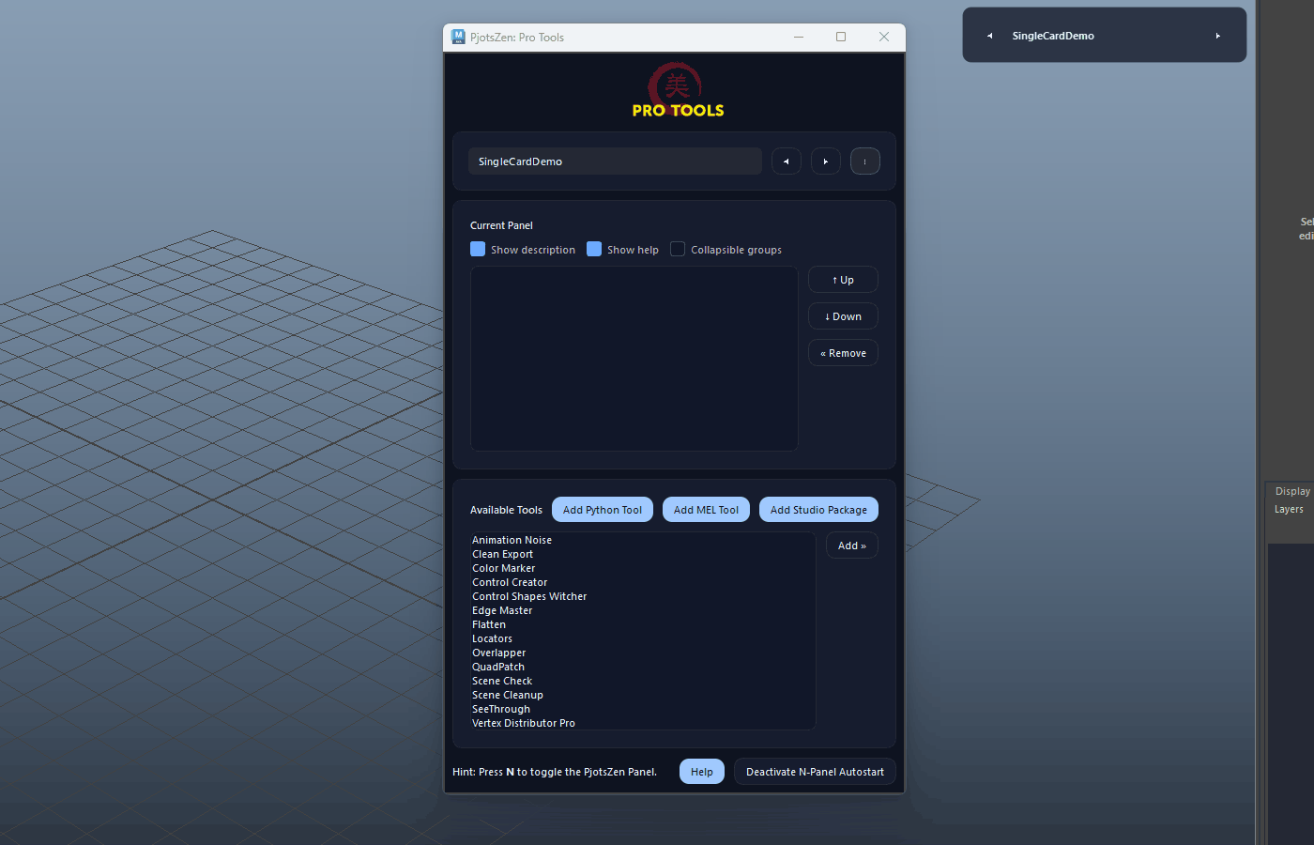Click SingleCardDemo title in floating card
Image resolution: width=1314 pixels, height=845 pixels.
coord(1053,36)
